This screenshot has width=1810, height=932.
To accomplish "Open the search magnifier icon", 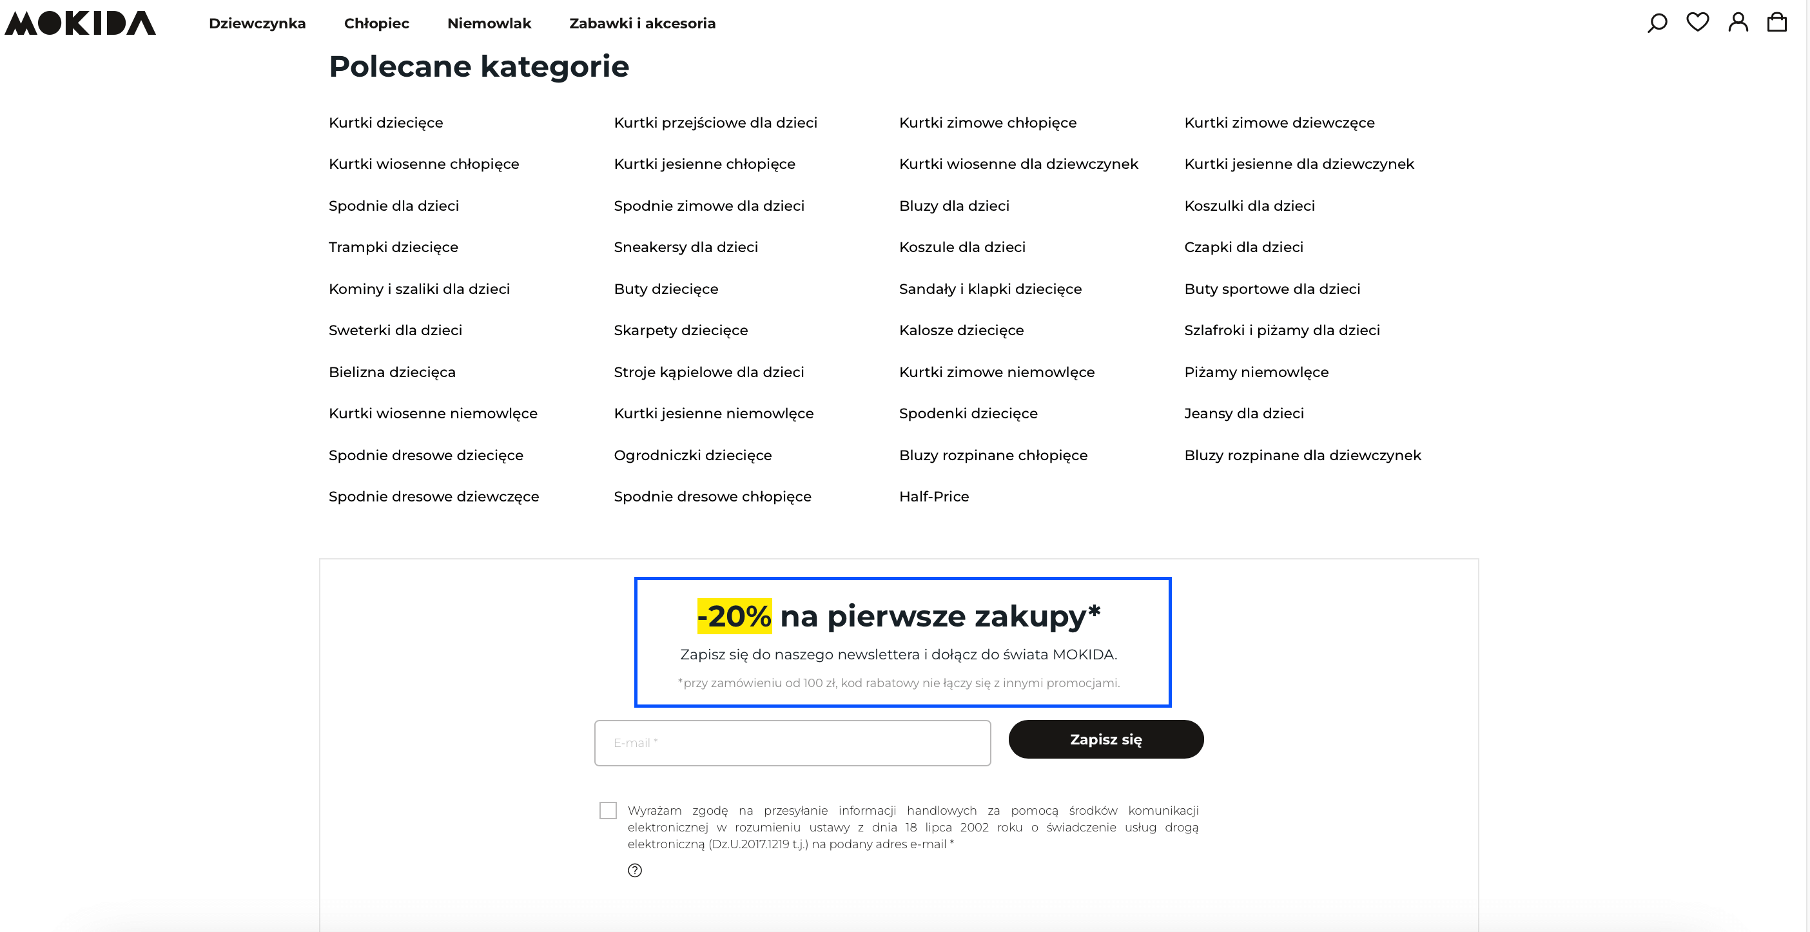I will coord(1657,23).
